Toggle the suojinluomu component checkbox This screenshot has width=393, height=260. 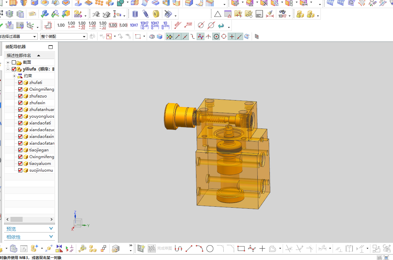[x=20, y=170]
